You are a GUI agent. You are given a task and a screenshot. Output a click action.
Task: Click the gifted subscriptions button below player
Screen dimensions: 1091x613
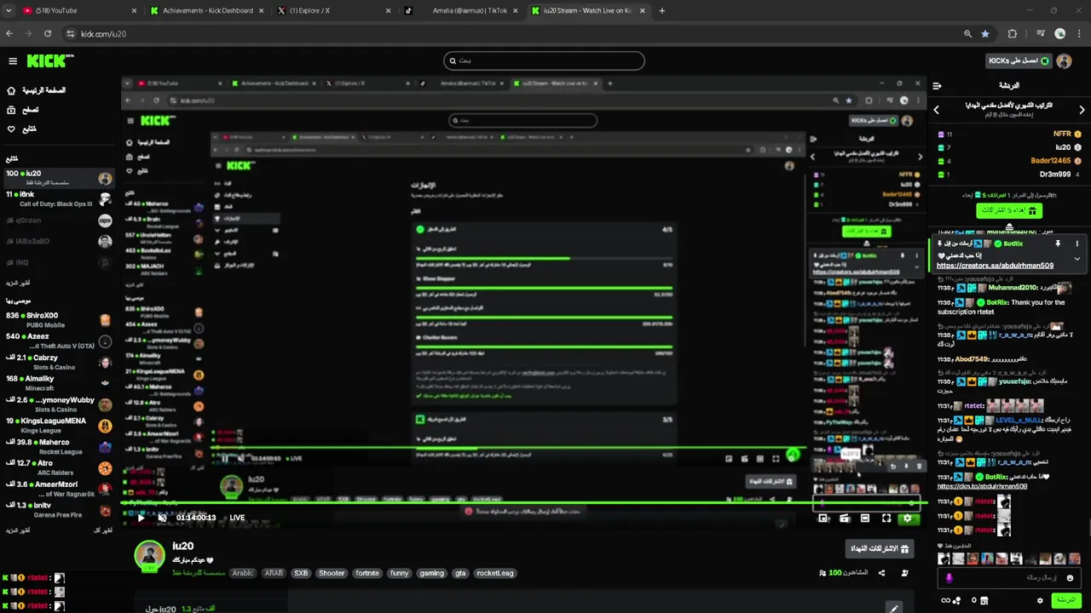point(880,549)
